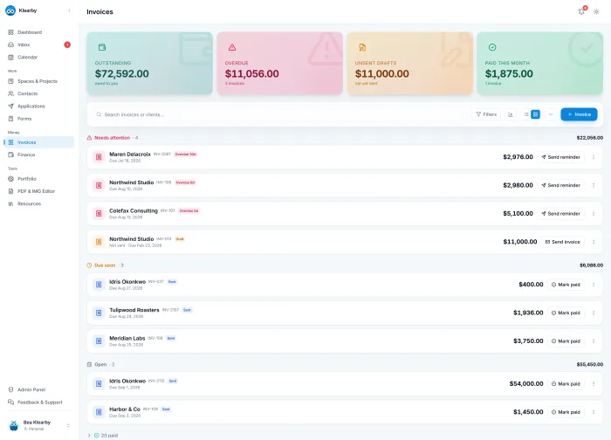The image size is (611, 440).
Task: Click the PDF & IMG Editor icon
Action: pyautogui.click(x=10, y=191)
